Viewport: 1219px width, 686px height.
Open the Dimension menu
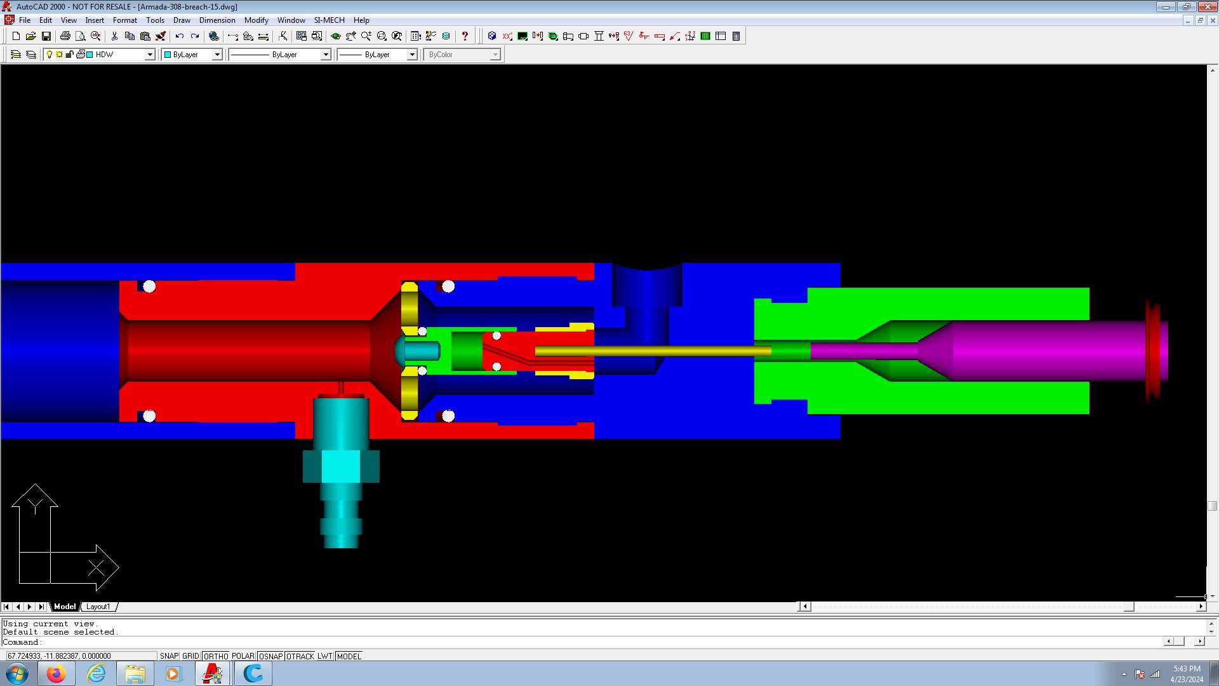tap(217, 20)
